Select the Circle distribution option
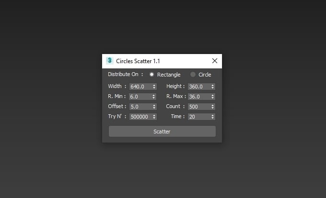The image size is (326, 198). click(193, 75)
